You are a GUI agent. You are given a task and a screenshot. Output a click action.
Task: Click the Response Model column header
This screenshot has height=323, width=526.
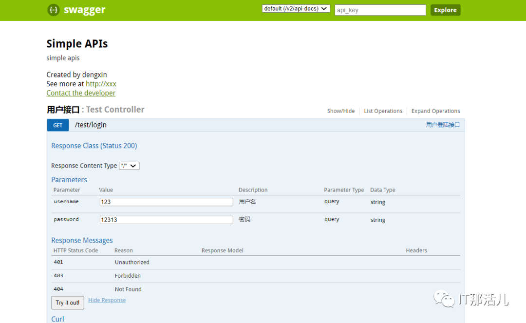click(223, 250)
